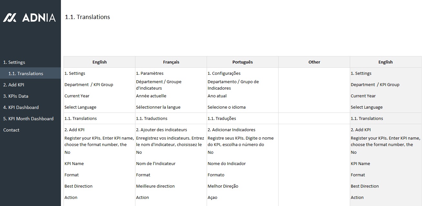Click the page title '1.1. Translations'

pos(87,17)
